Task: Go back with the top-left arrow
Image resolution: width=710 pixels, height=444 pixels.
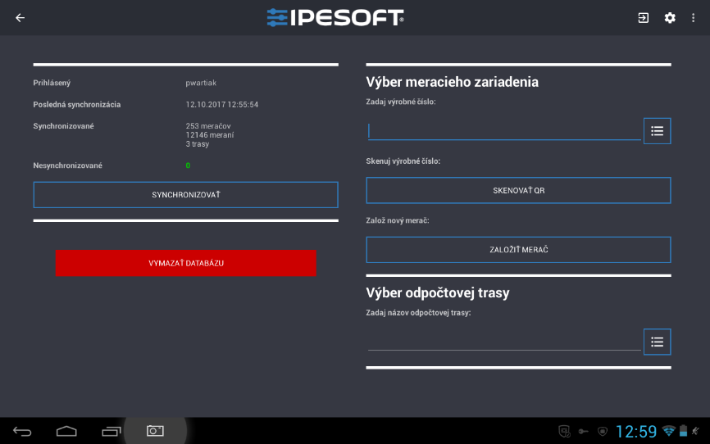Action: click(x=20, y=18)
